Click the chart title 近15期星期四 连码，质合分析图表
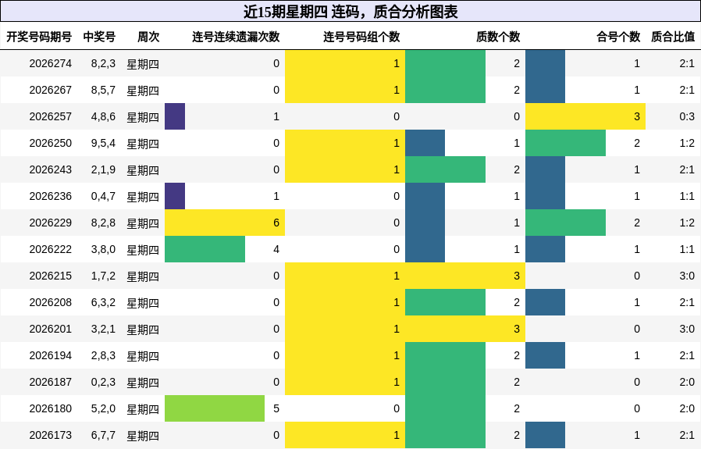Viewport: 701px width, 449px height. [x=350, y=12]
